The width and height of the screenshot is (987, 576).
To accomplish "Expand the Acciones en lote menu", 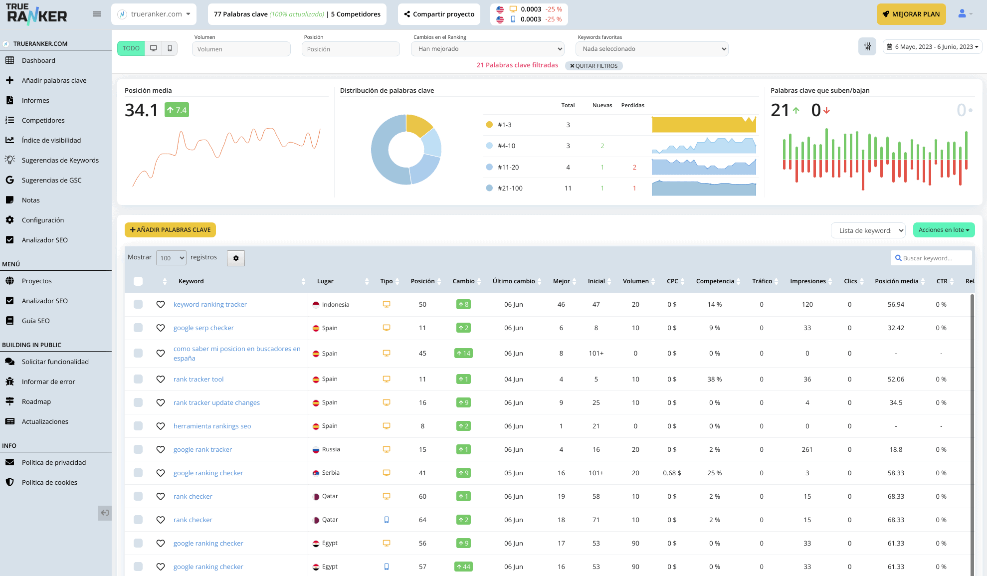I will pyautogui.click(x=944, y=230).
